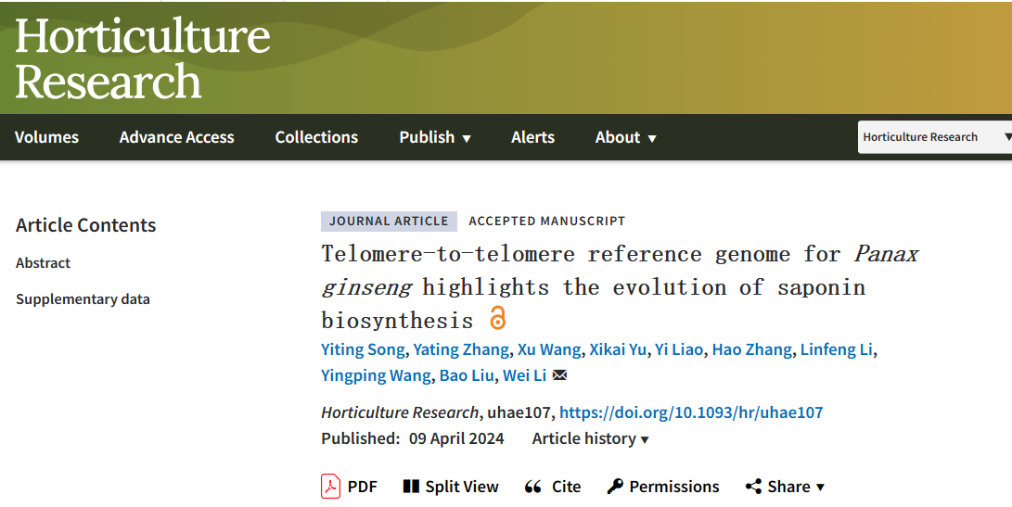Click the corresponding author envelope icon
This screenshot has height=507, width=1012.
(559, 375)
